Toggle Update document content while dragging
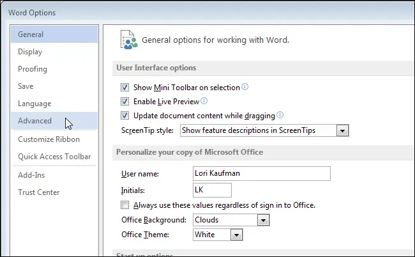This screenshot has width=415, height=257. tap(124, 115)
